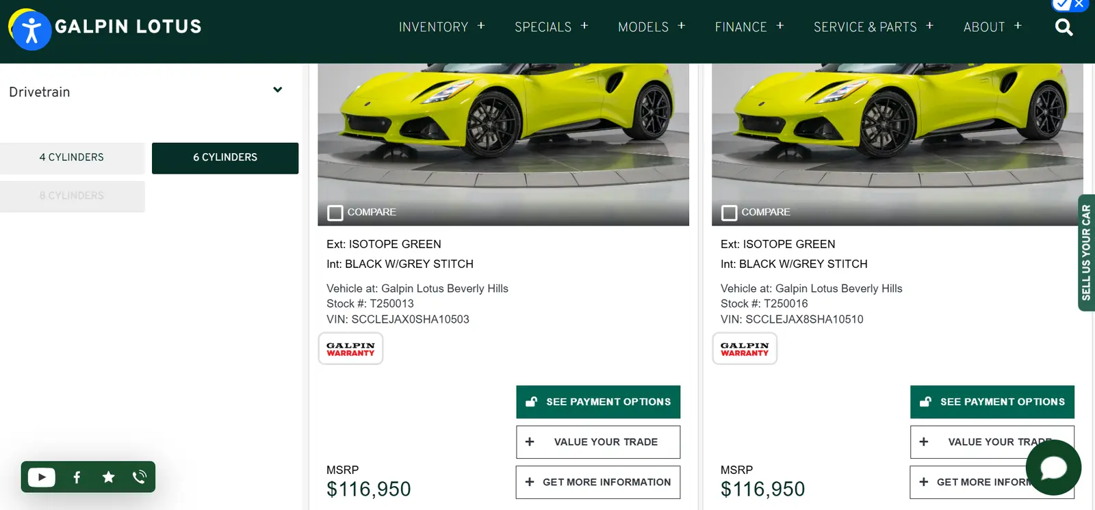1095x510 pixels.
Task: Open the live chat bubble
Action: (1053, 468)
